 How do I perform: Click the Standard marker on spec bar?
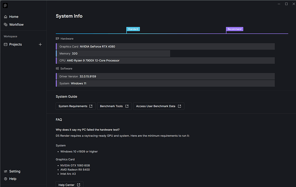pyautogui.click(x=133, y=29)
